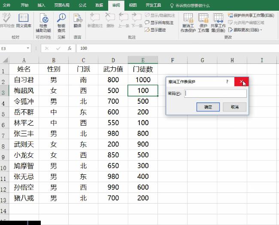Click Share Workbook legacy (共享工作簿)

218,23
